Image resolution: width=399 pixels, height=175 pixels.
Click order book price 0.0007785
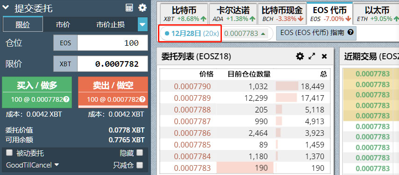click(192, 145)
